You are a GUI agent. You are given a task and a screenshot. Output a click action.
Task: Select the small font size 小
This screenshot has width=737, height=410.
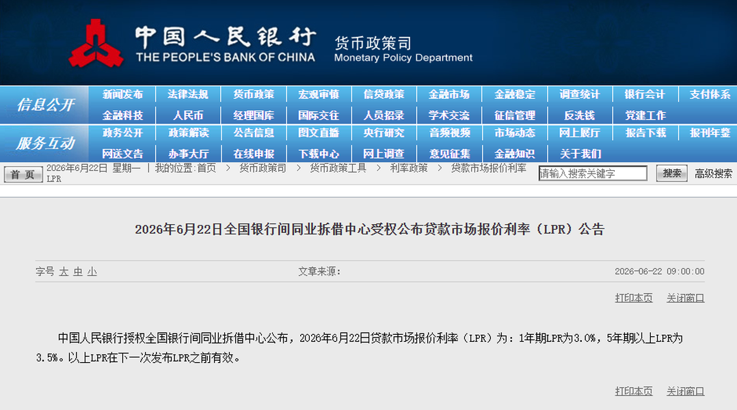point(92,272)
